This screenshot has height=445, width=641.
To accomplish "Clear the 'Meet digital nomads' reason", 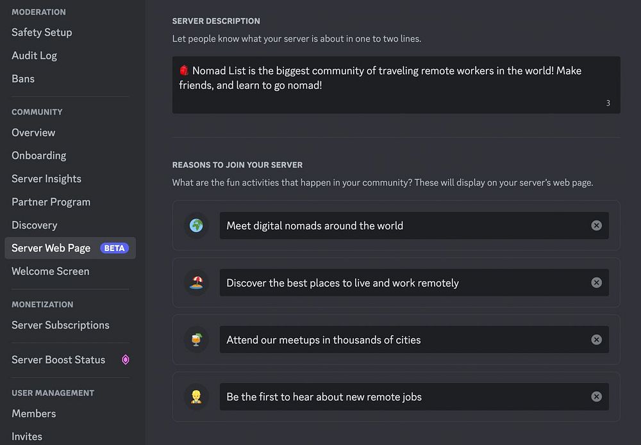I will pos(596,225).
